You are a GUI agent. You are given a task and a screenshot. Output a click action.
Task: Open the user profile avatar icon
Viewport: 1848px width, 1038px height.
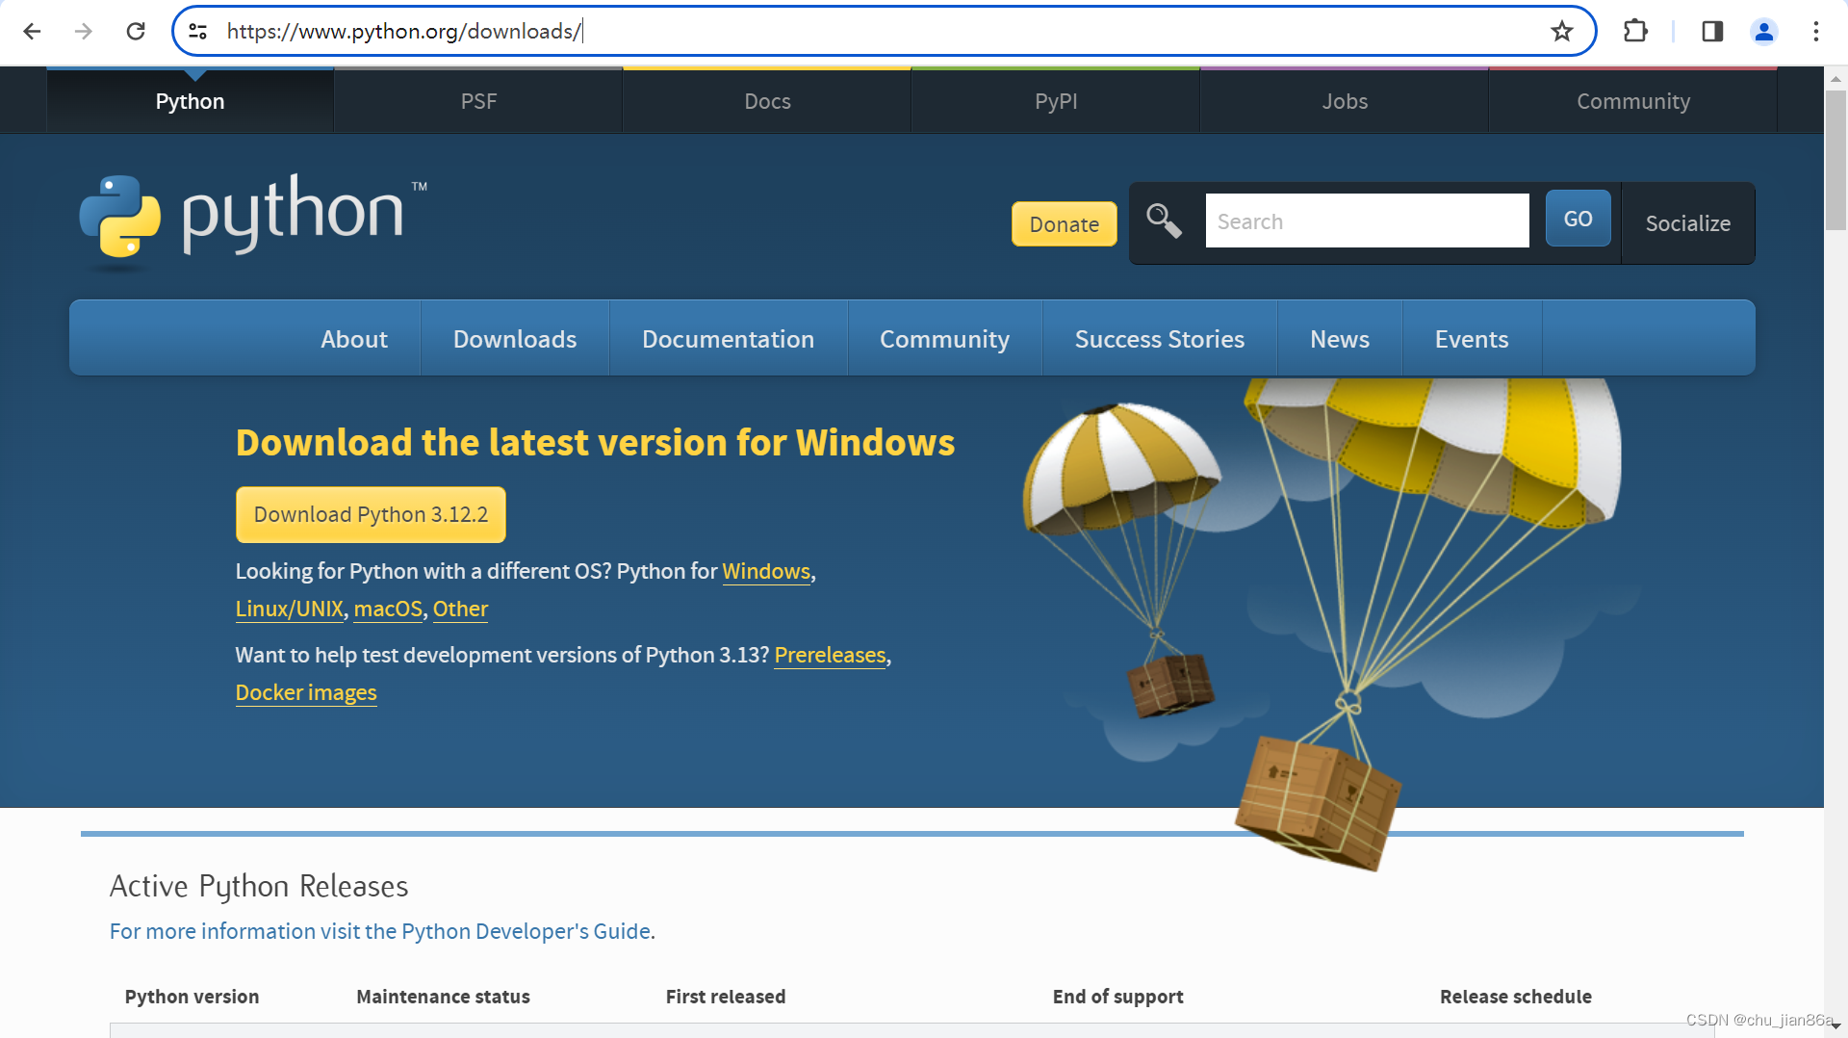[1763, 31]
